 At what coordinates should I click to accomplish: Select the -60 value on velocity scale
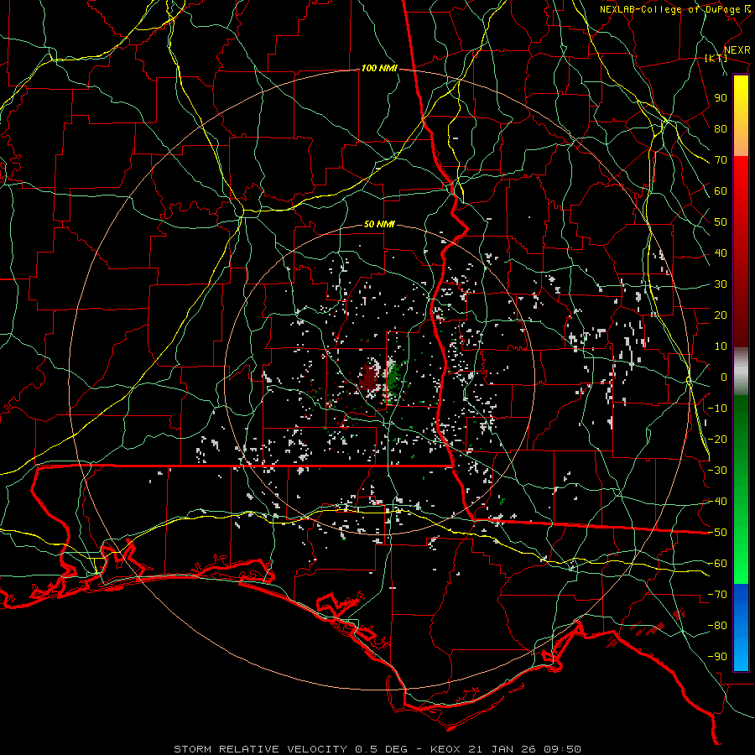pos(717,564)
